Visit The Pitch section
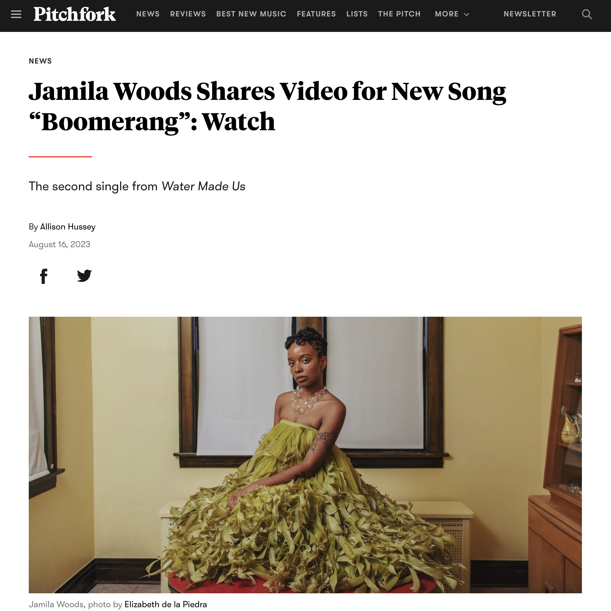 (400, 14)
